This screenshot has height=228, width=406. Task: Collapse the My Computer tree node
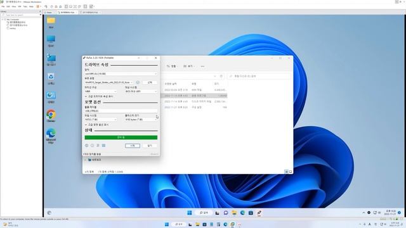tap(3, 20)
